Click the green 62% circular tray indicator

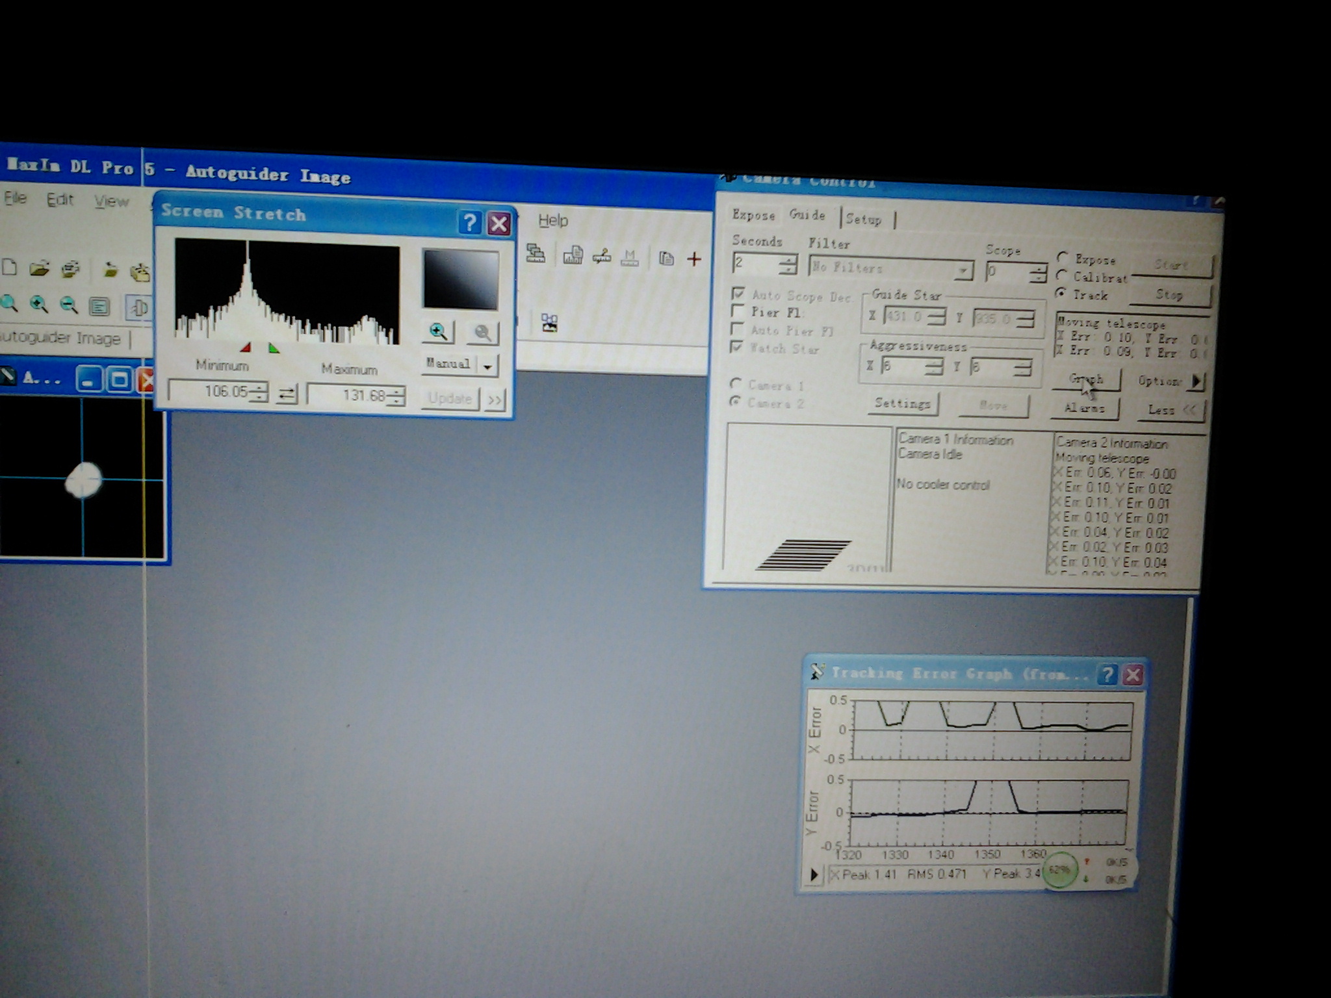[1060, 870]
